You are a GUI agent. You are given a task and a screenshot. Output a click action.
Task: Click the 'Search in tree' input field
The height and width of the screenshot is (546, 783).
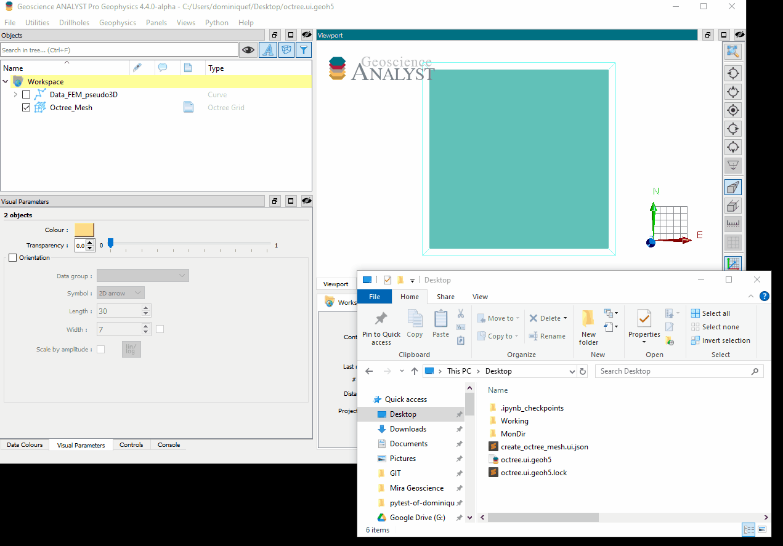tap(119, 50)
